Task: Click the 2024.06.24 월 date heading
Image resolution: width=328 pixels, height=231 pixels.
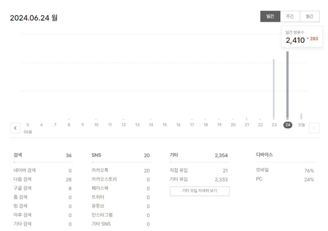Action: [x=34, y=18]
